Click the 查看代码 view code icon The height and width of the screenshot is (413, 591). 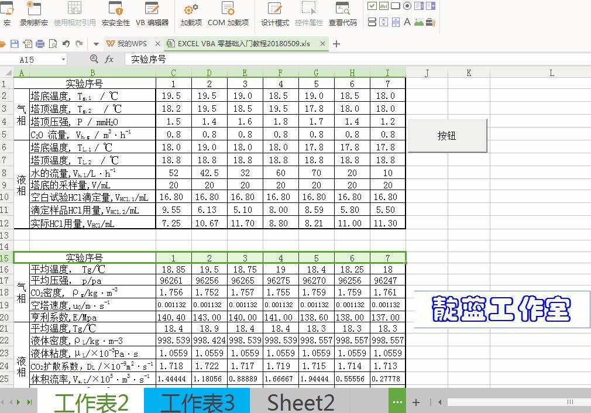(x=342, y=11)
